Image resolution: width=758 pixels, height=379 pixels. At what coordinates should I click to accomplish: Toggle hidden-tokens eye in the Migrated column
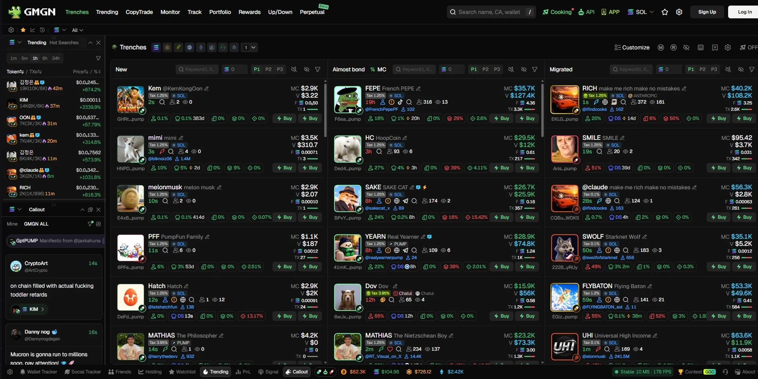pos(741,69)
